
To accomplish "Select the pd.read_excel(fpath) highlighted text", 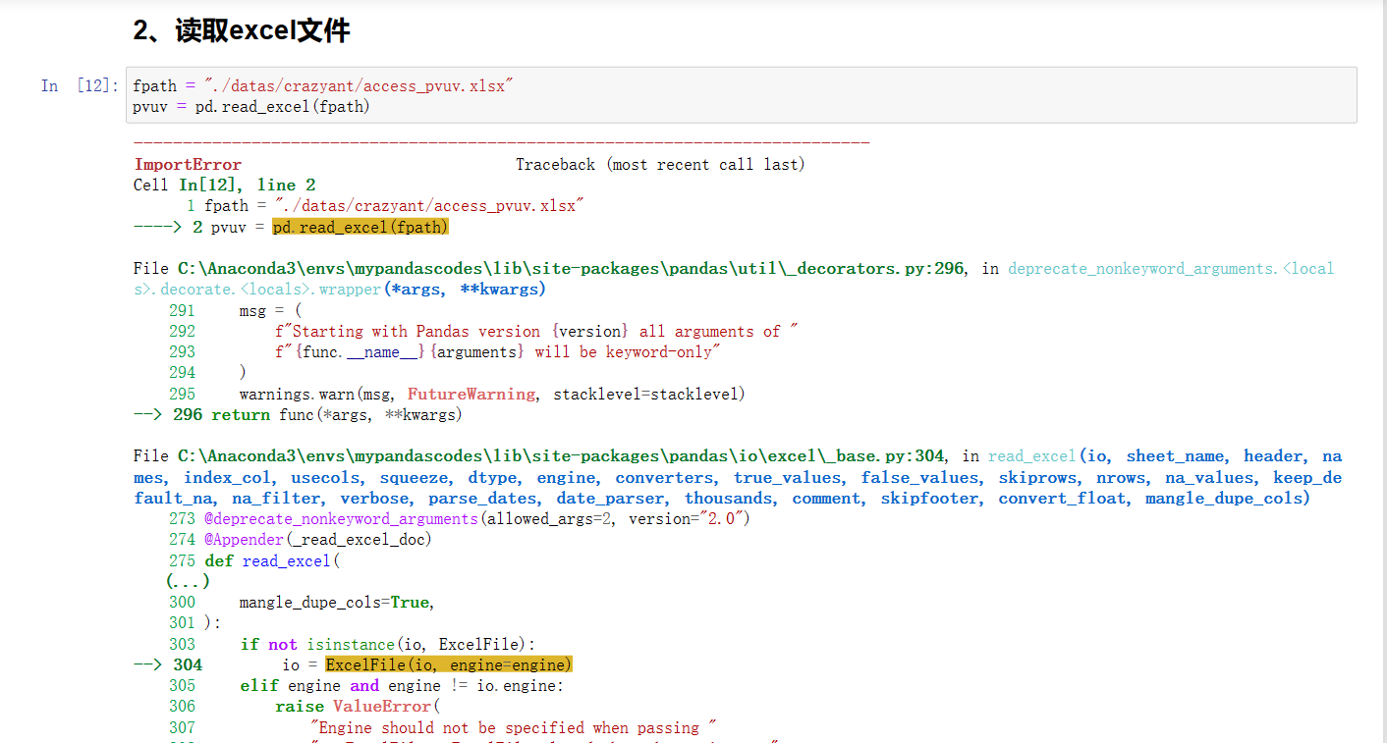I will click(x=360, y=226).
